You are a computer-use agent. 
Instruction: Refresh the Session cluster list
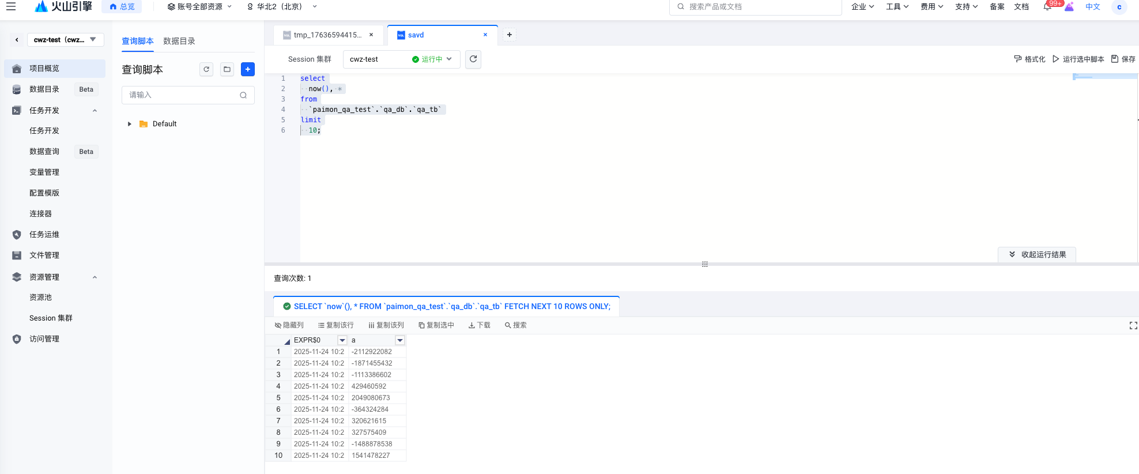[473, 59]
